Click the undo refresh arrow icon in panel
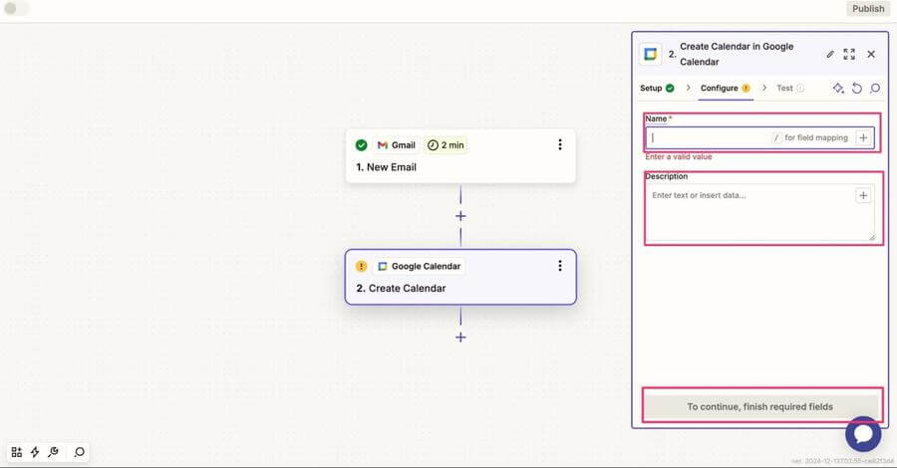The width and height of the screenshot is (897, 468). (856, 89)
